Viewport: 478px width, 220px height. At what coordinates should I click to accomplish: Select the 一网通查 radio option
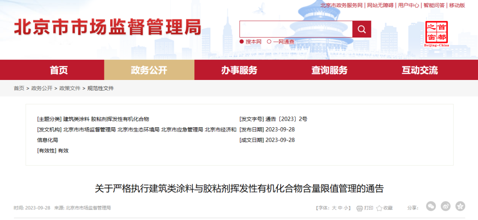click(269, 42)
